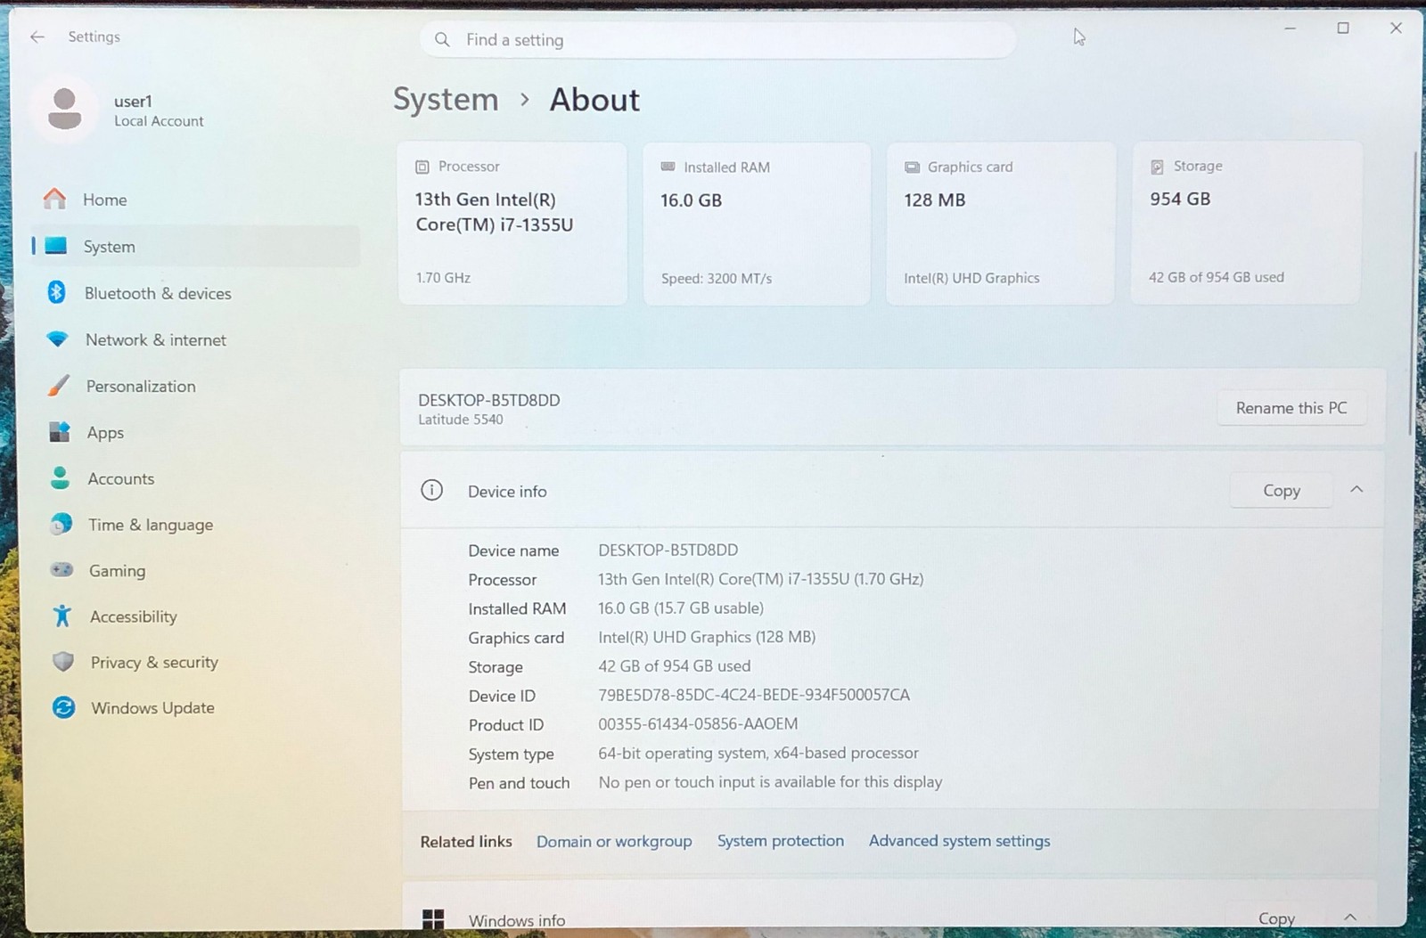The image size is (1426, 938).
Task: Open Domain or workgroup link
Action: point(614,842)
